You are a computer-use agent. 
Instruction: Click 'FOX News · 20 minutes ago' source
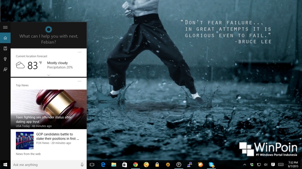[54, 143]
